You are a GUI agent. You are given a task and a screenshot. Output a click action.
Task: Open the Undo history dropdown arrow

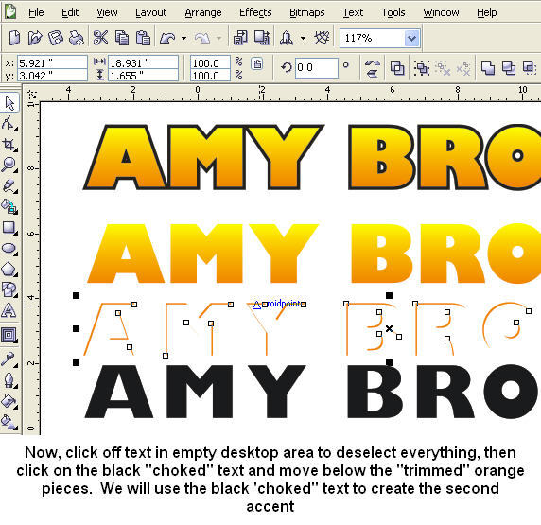183,38
